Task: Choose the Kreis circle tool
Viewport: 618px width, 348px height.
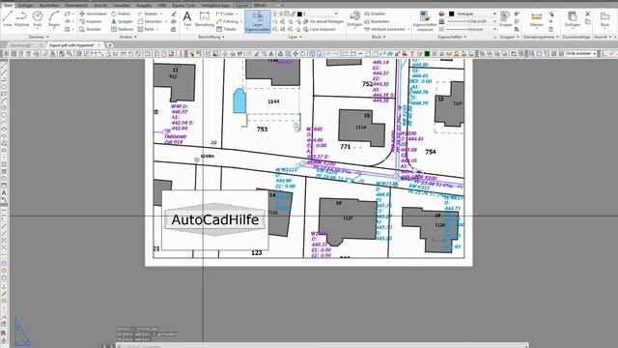Action: pos(38,18)
